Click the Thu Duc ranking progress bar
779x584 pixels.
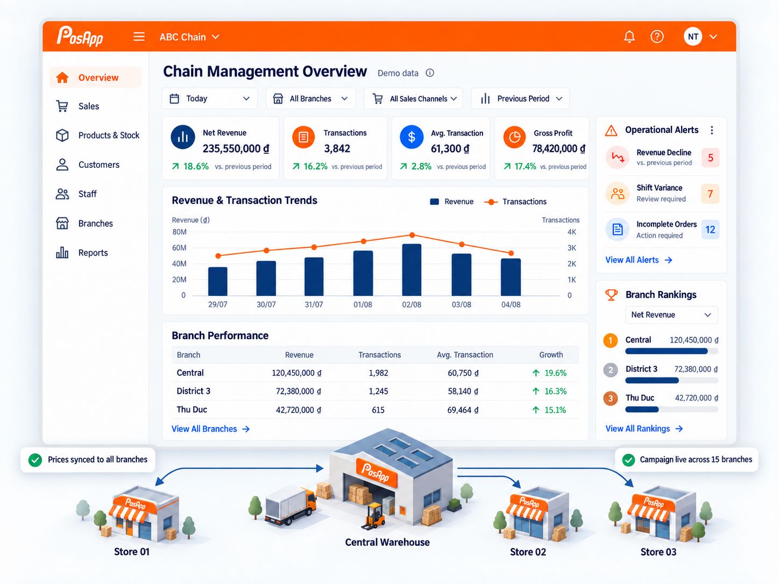click(x=671, y=410)
